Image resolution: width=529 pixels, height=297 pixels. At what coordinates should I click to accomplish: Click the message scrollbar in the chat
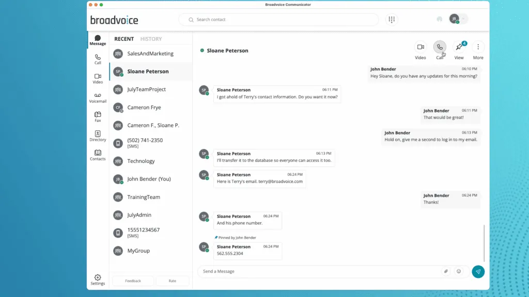click(484, 243)
